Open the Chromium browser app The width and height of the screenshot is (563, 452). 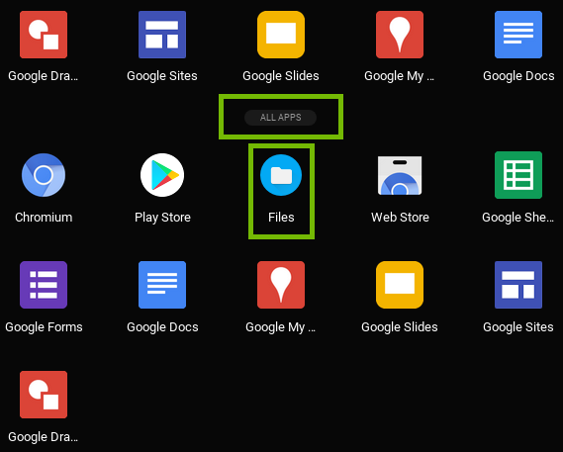44,175
